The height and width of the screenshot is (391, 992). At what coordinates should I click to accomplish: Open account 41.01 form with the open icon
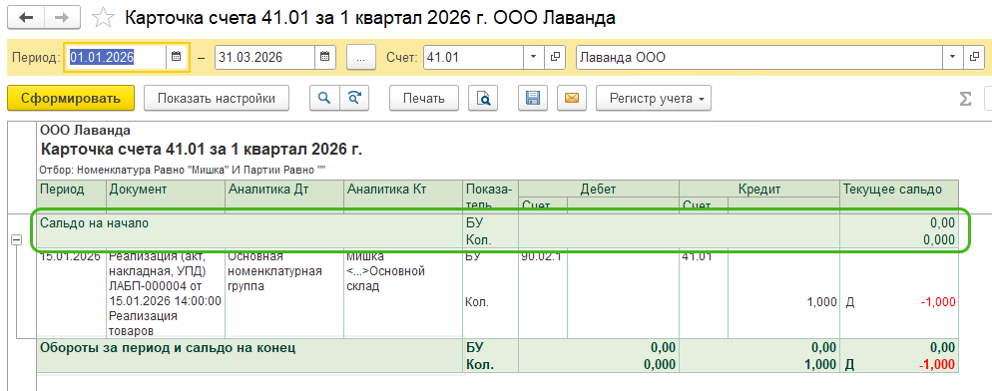(x=555, y=57)
